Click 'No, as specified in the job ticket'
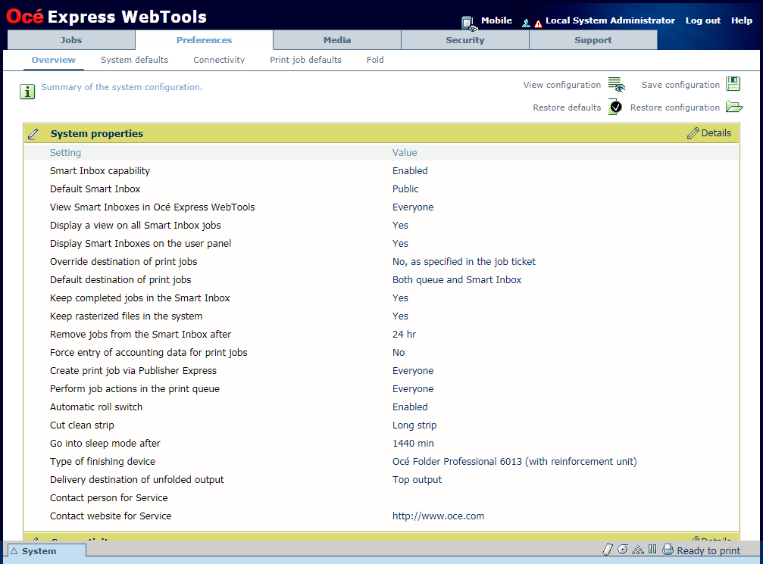Screen dimensions: 763x564 (464, 262)
